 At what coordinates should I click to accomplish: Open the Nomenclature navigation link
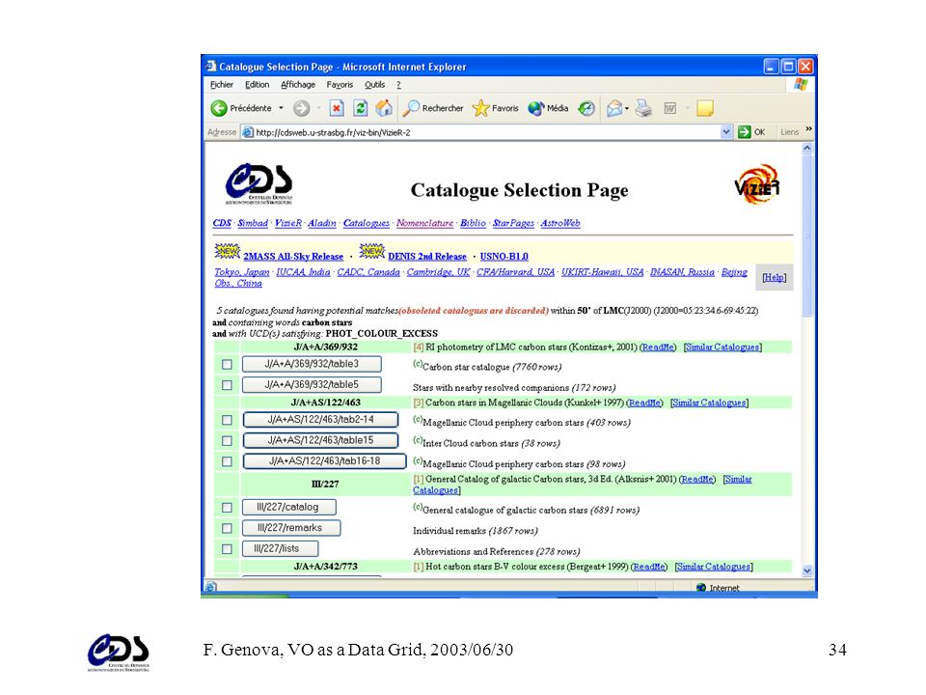(424, 223)
